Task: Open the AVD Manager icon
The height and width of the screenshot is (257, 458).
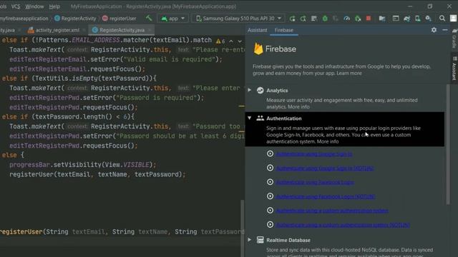Action: (418, 19)
